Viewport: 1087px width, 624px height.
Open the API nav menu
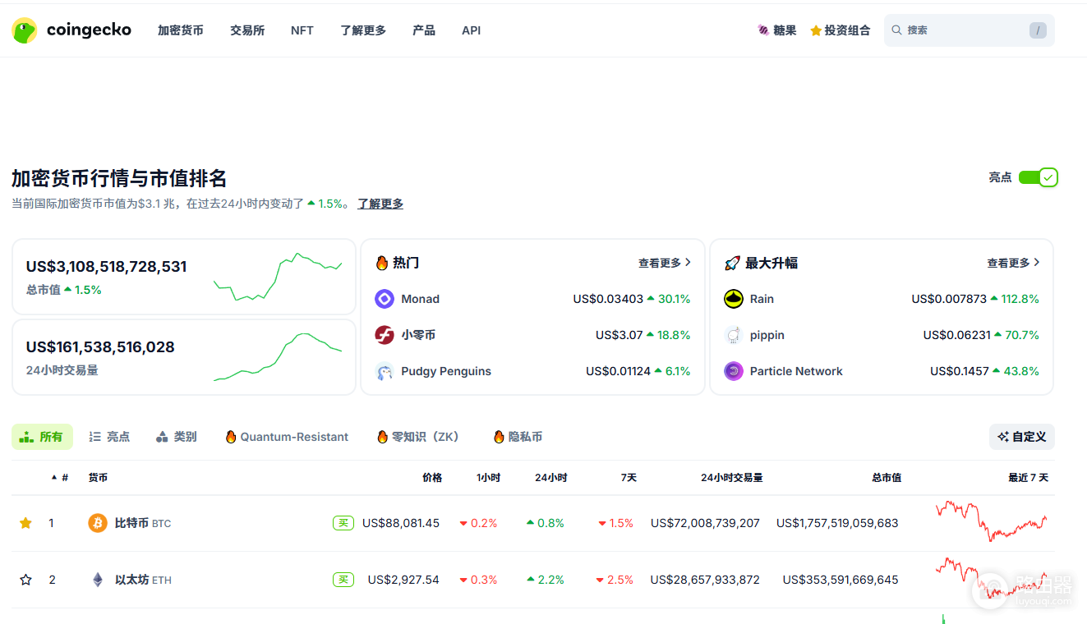(472, 30)
